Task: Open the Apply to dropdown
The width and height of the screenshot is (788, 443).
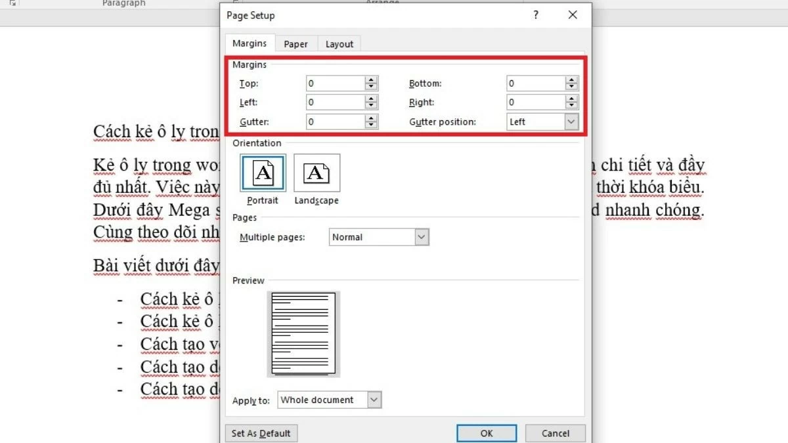Action: [x=374, y=400]
